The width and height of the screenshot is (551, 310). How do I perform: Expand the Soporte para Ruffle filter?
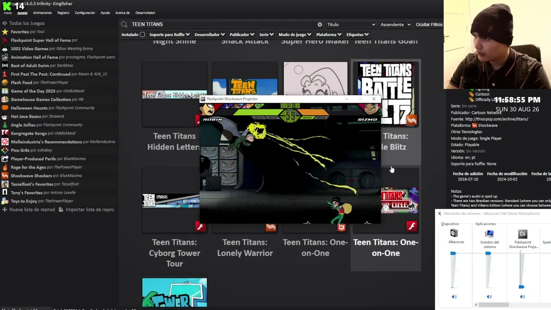pyautogui.click(x=169, y=34)
